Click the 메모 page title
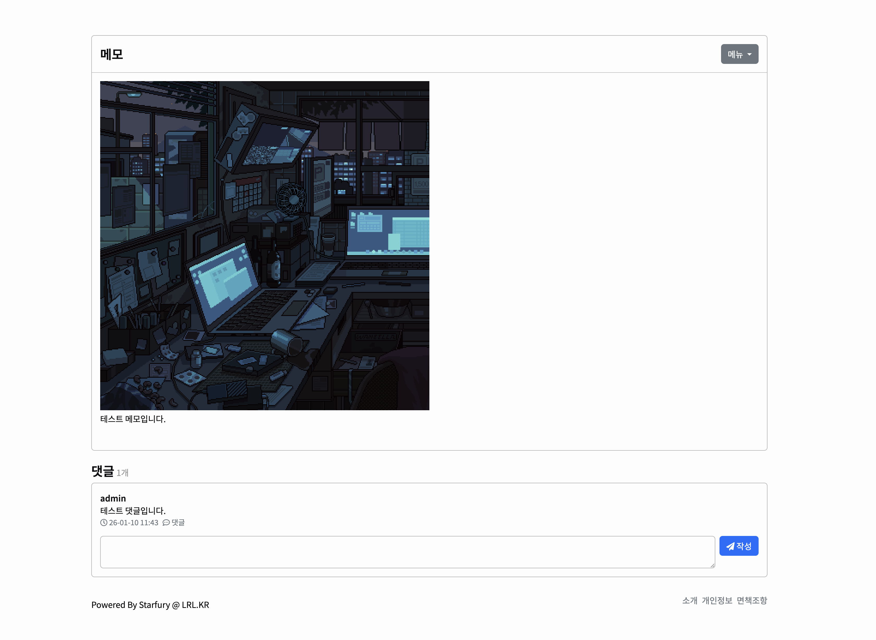The height and width of the screenshot is (640, 876). [112, 54]
